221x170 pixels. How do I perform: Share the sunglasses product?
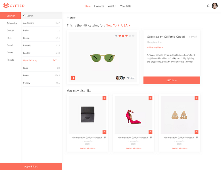(73, 78)
